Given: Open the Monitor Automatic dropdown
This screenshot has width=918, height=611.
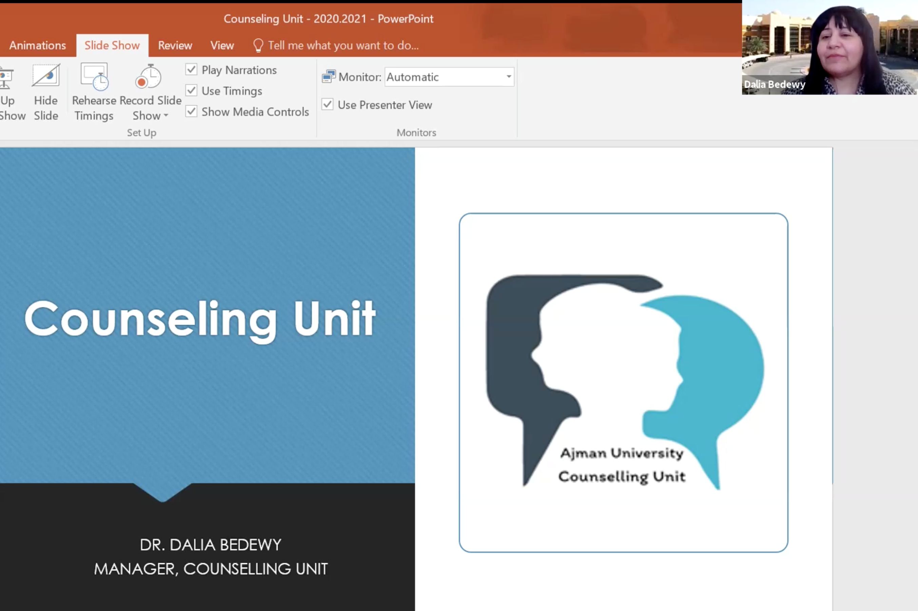Looking at the screenshot, I should (x=508, y=76).
